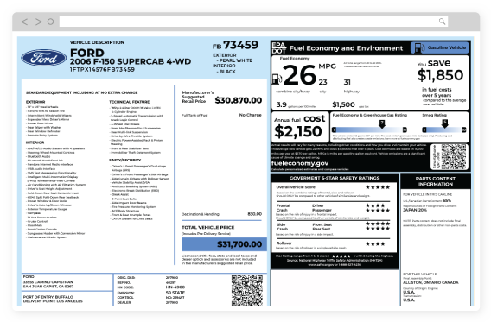Click the $31,700.00 total price box
The height and width of the screenshot is (322, 491).
tap(224, 244)
